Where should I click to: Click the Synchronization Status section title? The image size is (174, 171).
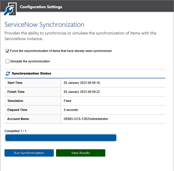[x=32, y=73]
